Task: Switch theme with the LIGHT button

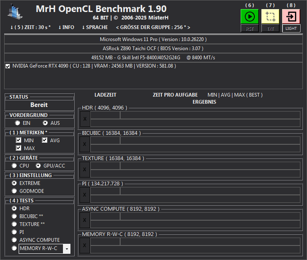Action: [291, 29]
